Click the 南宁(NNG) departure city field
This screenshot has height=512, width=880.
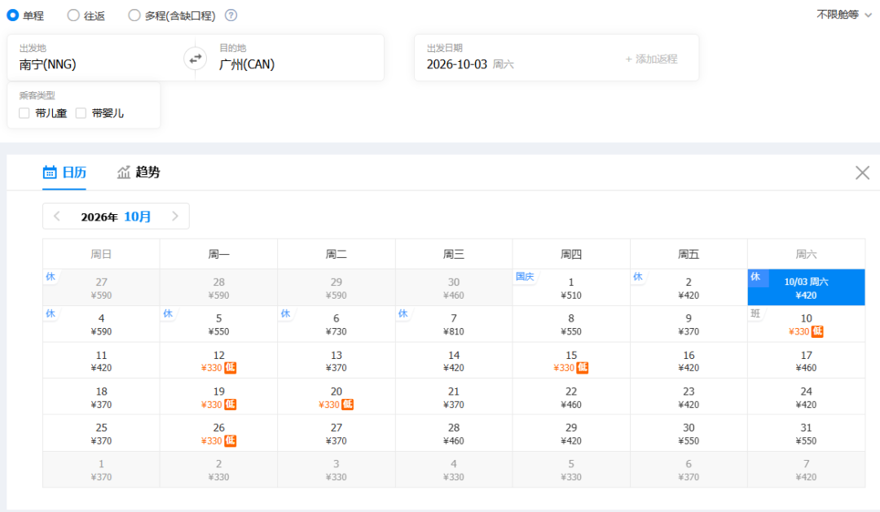coord(101,58)
